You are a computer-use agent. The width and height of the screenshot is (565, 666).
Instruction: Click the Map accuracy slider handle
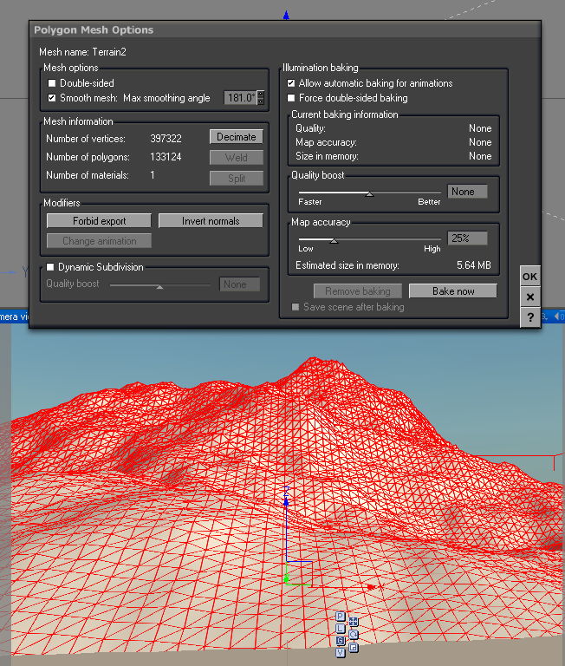pyautogui.click(x=334, y=240)
